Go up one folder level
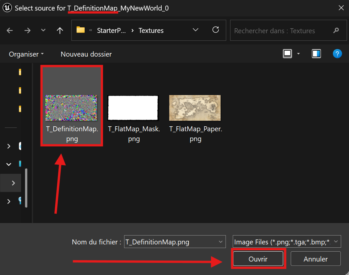 (60, 31)
